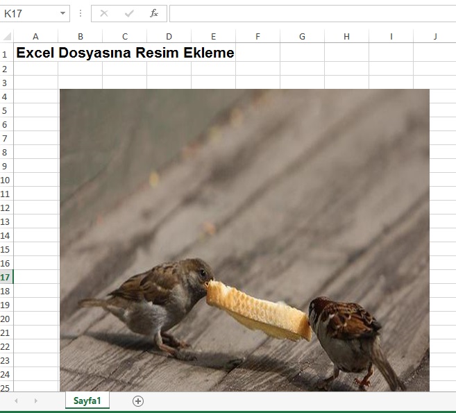
Task: Click the previous sheet navigation arrow
Action: (x=16, y=401)
